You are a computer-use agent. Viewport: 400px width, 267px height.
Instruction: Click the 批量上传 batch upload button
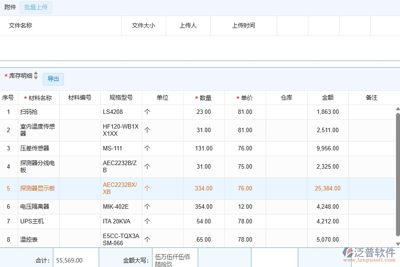coord(36,7)
